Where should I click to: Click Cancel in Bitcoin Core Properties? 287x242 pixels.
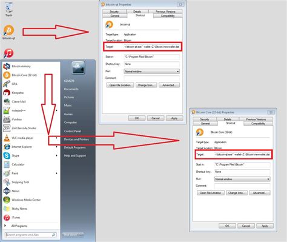tap(246, 226)
